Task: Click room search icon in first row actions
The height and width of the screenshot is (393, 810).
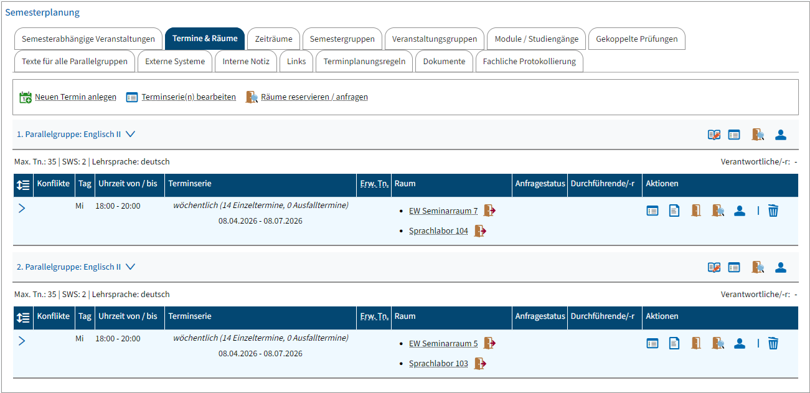Action: (x=718, y=211)
